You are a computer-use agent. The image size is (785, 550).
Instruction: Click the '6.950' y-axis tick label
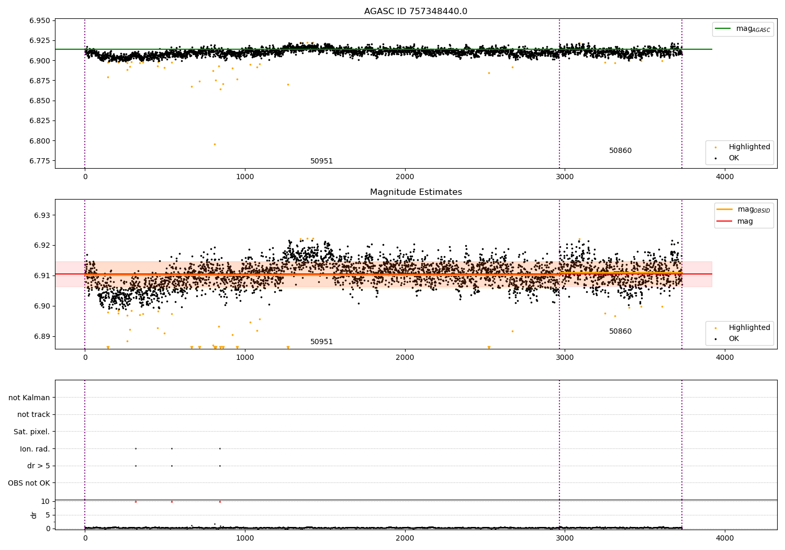(40, 21)
